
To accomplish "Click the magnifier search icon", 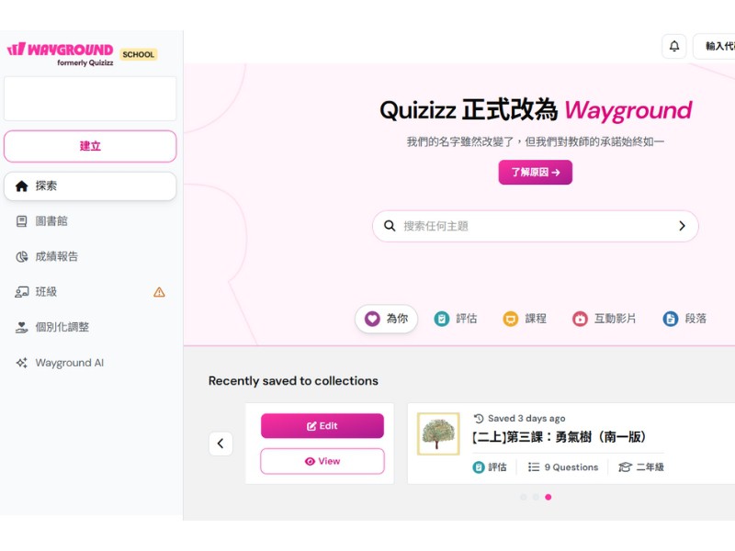I will coord(389,226).
